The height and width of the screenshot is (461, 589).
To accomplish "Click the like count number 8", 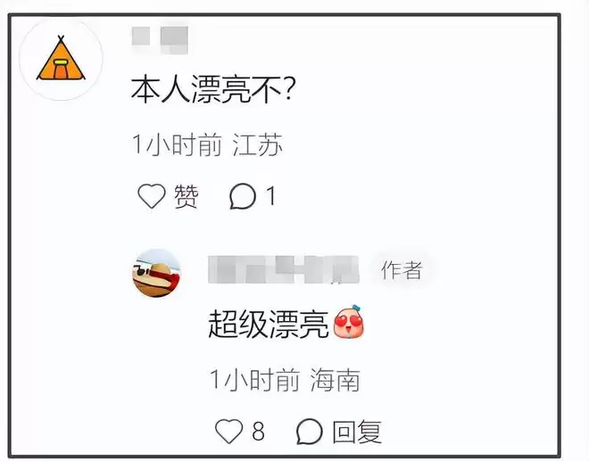I will [259, 431].
